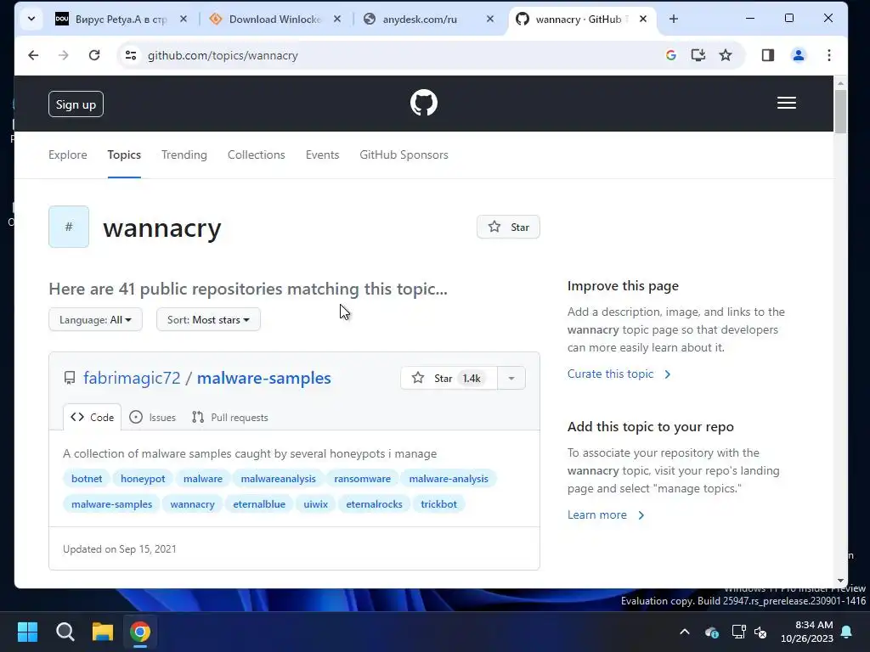The width and height of the screenshot is (870, 652).
Task: Reload the current page
Action: tap(94, 55)
